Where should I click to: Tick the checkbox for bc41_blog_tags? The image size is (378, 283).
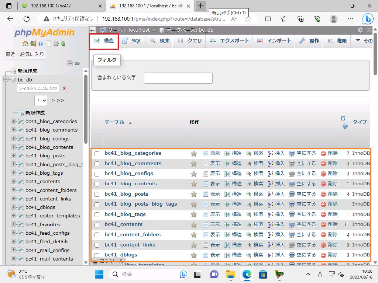coord(97,214)
